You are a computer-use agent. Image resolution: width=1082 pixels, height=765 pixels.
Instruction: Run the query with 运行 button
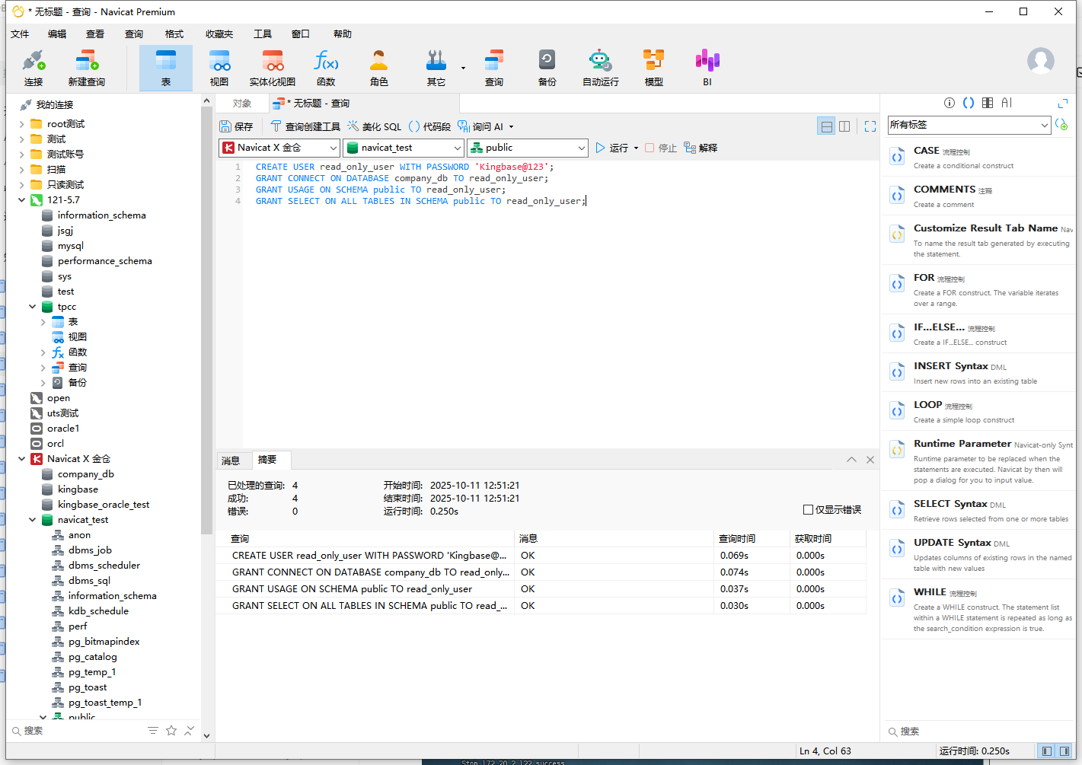click(612, 148)
